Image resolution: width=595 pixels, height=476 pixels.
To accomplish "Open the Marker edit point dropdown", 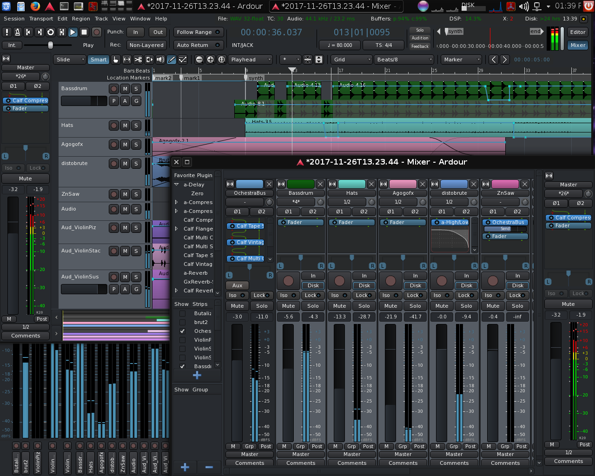I will click(462, 59).
